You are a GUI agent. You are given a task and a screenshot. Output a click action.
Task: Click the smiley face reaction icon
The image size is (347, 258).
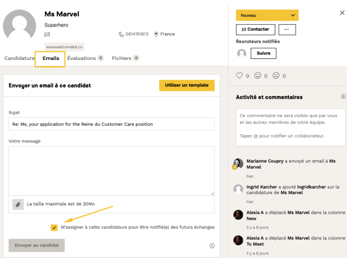258,76
